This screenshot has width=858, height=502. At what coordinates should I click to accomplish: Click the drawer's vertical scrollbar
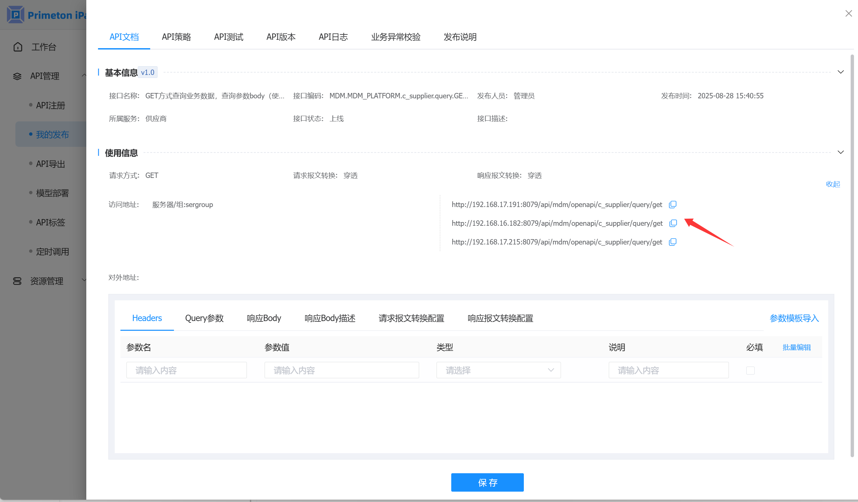click(x=852, y=255)
